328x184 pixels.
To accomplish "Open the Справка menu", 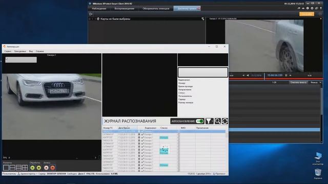I will tap(40, 51).
